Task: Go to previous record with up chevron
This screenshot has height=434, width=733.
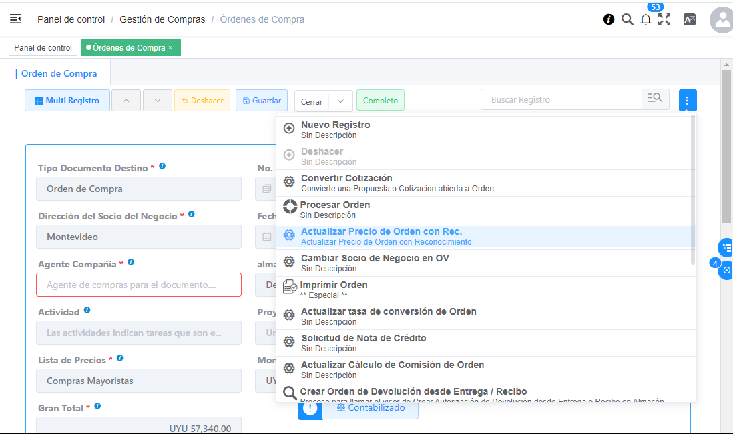Action: tap(126, 101)
